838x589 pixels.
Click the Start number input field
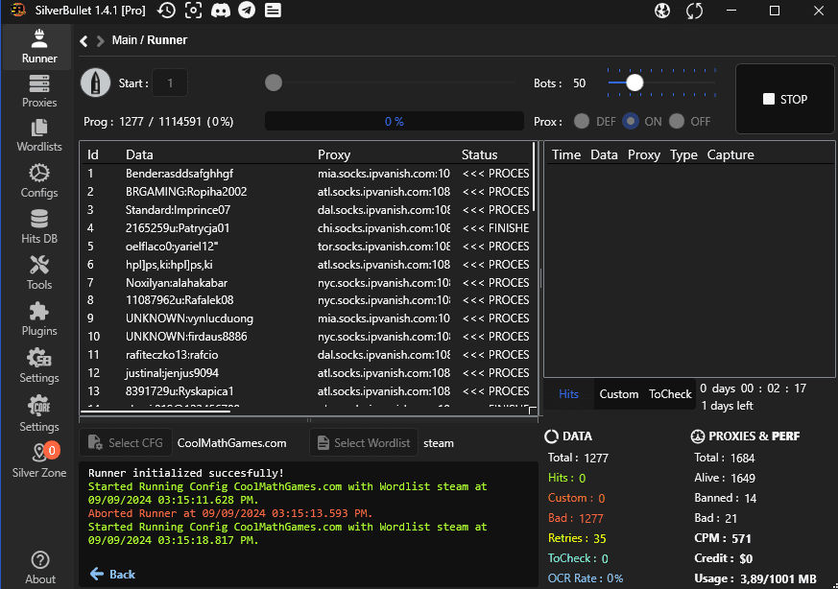click(x=171, y=83)
